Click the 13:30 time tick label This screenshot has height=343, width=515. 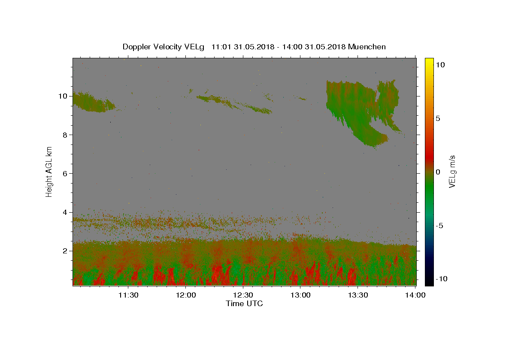358,295
